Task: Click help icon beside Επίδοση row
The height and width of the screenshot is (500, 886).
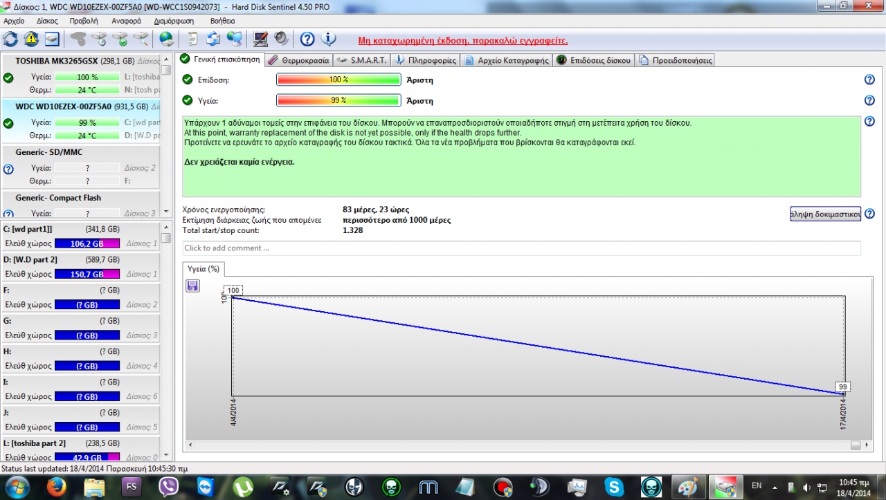Action: pos(869,80)
